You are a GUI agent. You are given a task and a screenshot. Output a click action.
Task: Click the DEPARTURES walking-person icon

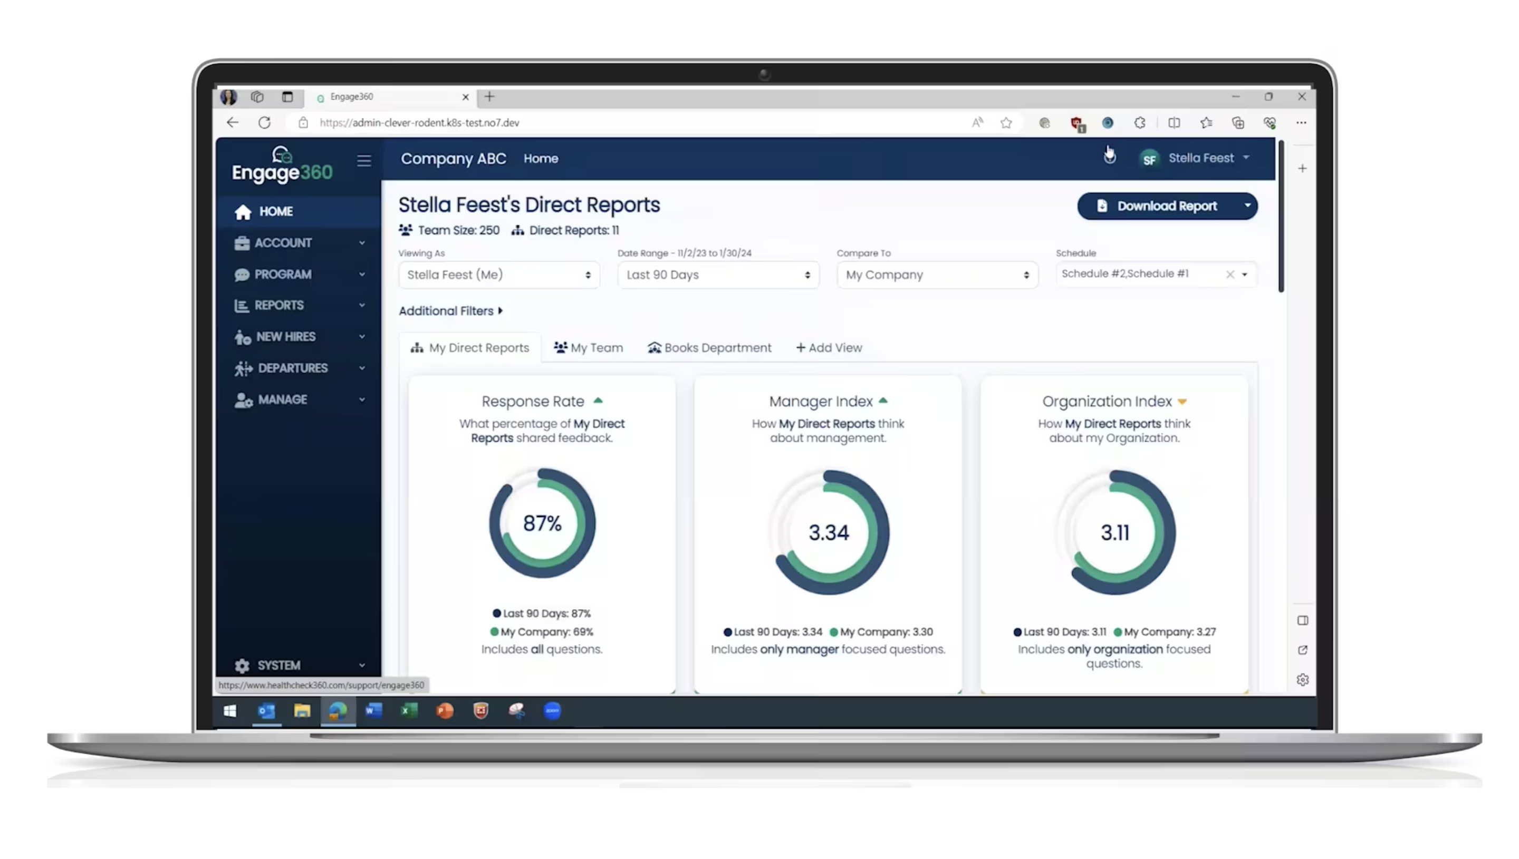pyautogui.click(x=242, y=367)
